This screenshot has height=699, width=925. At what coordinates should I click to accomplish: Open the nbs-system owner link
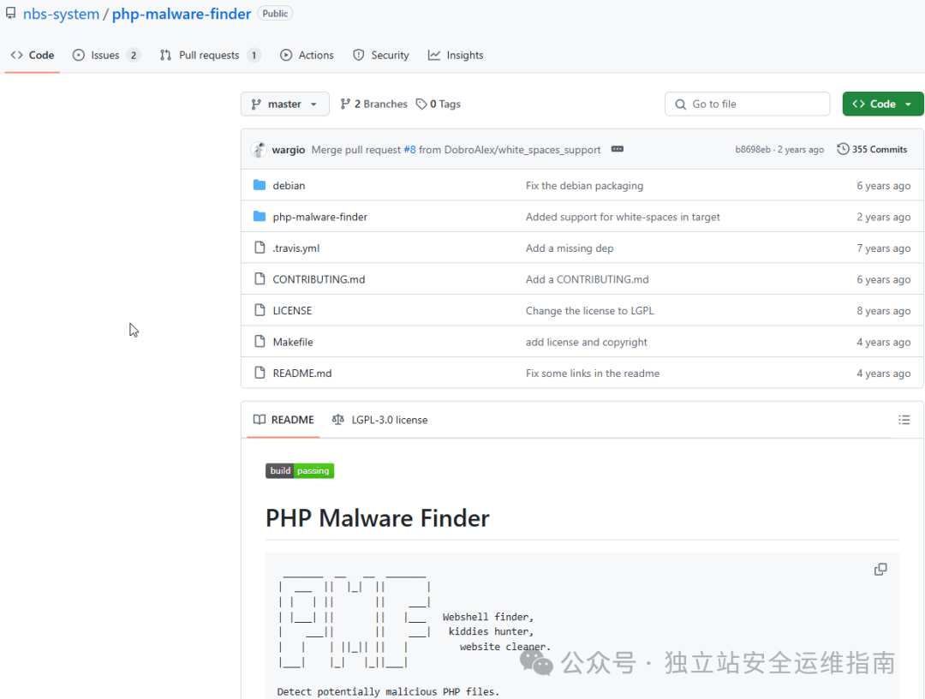coord(61,14)
